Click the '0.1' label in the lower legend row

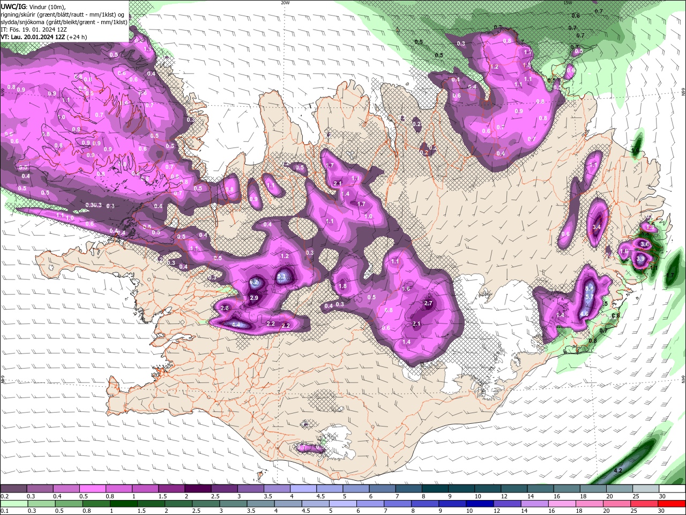(5, 511)
